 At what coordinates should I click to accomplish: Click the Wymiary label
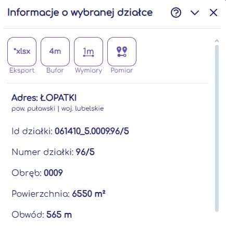coord(89,70)
